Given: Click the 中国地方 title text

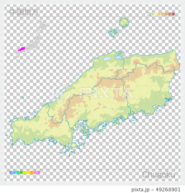Looking at the screenshot, I should click(x=24, y=12).
